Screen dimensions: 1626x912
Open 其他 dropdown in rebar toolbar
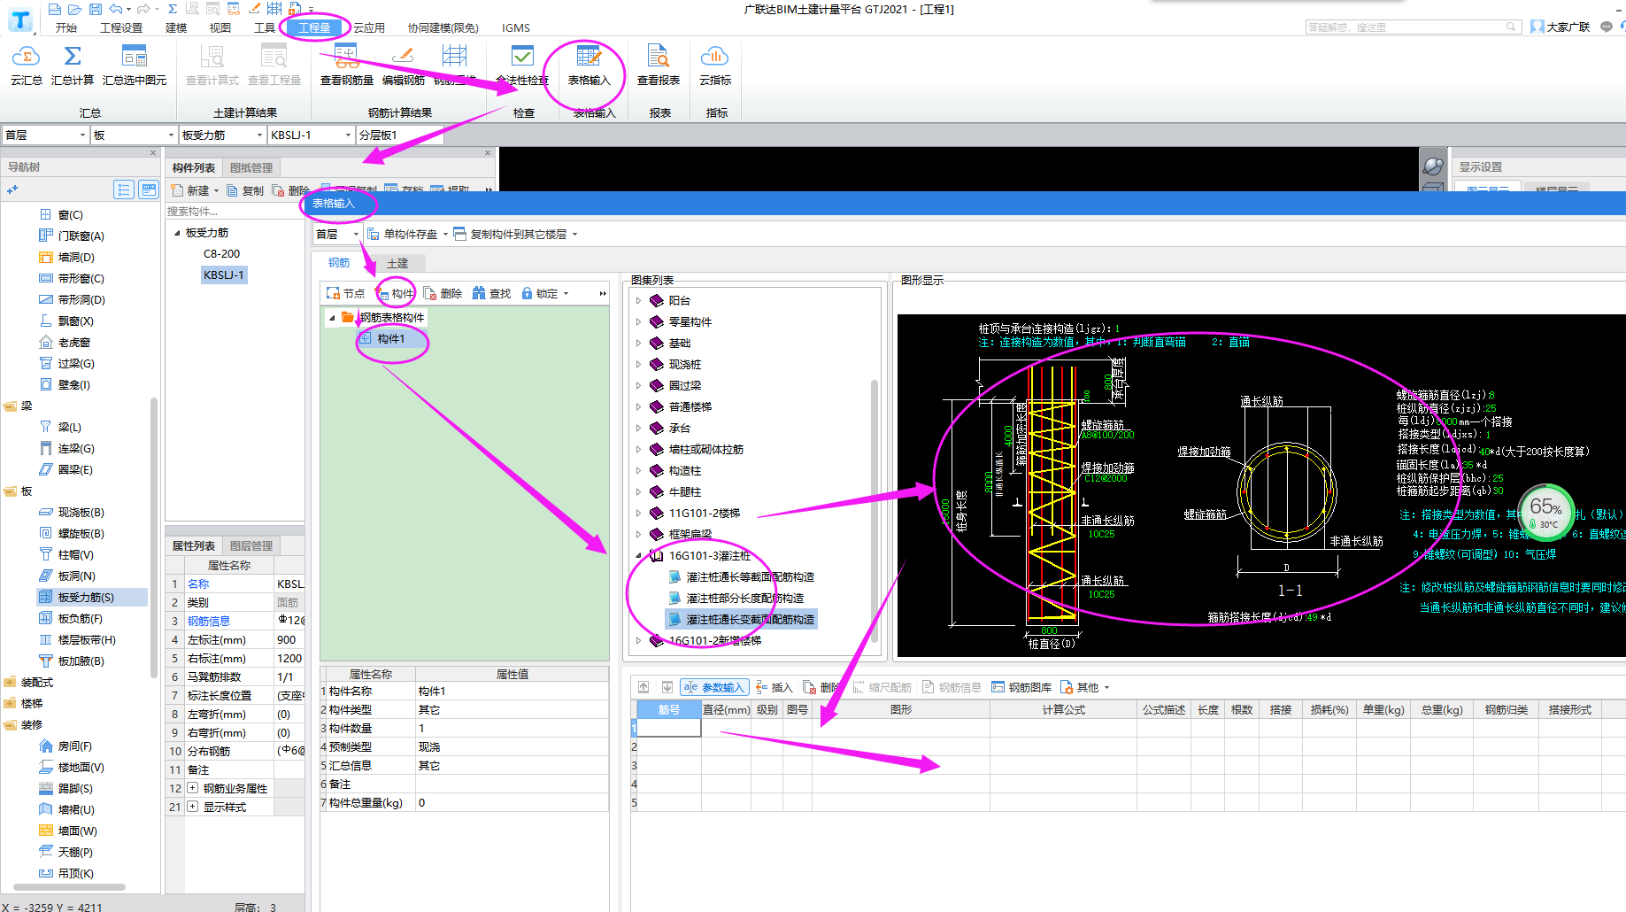(1084, 687)
